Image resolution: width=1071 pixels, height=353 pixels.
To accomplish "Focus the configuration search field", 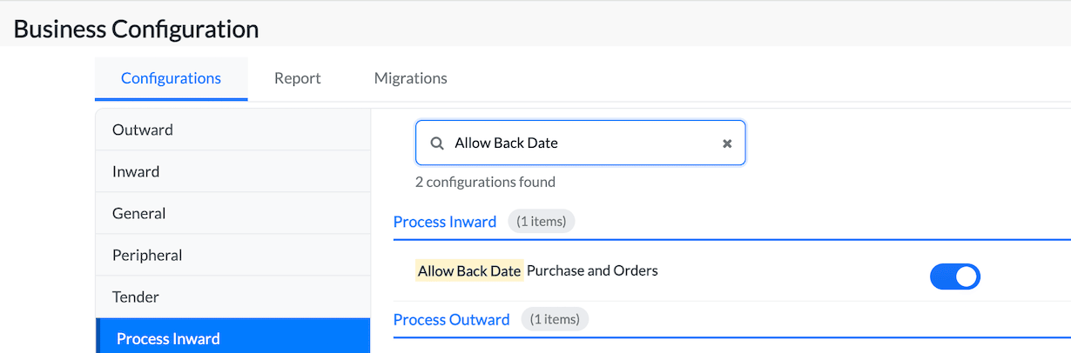I will [583, 143].
